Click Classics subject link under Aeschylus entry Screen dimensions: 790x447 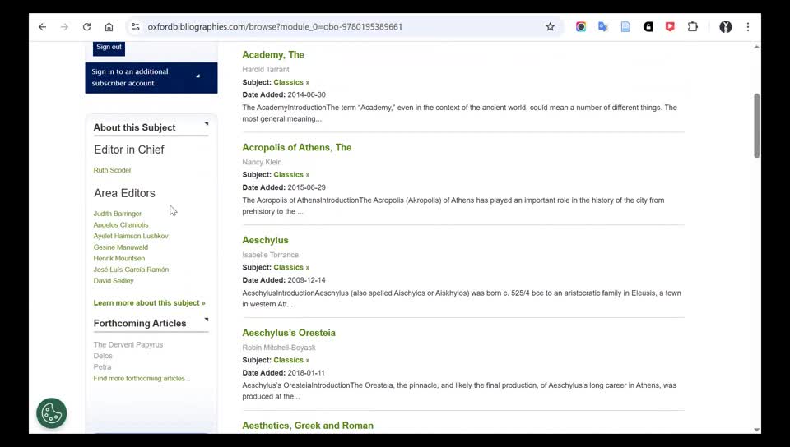coord(291,267)
